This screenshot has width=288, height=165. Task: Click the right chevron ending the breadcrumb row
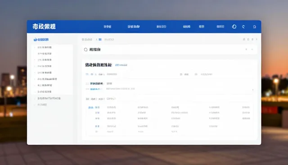click(x=256, y=39)
